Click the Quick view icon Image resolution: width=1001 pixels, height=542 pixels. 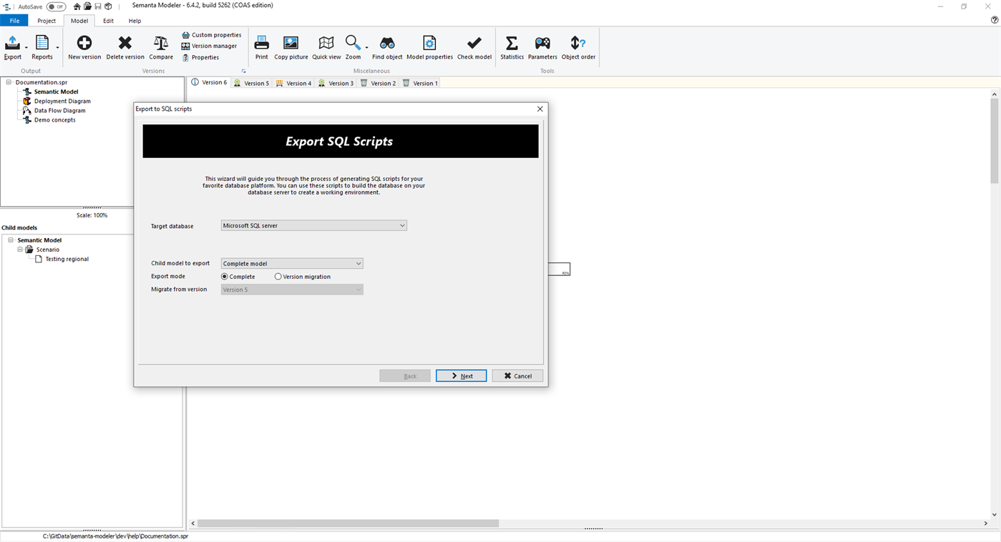pyautogui.click(x=326, y=47)
